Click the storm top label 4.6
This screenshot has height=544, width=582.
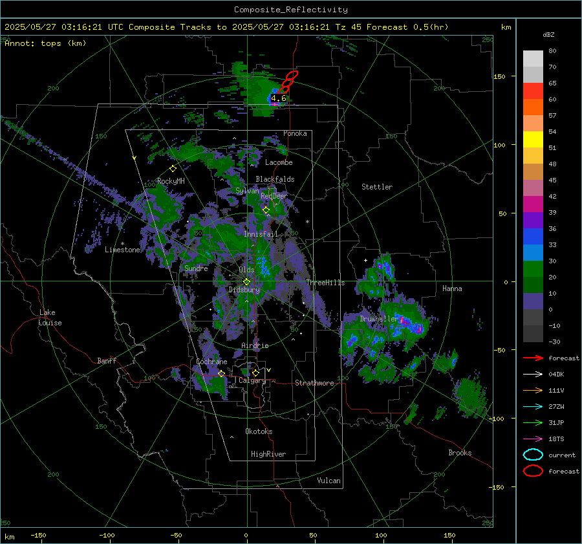coord(278,98)
